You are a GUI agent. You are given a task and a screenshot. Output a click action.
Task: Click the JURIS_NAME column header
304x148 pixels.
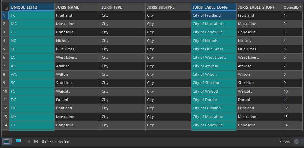tap(77, 7)
